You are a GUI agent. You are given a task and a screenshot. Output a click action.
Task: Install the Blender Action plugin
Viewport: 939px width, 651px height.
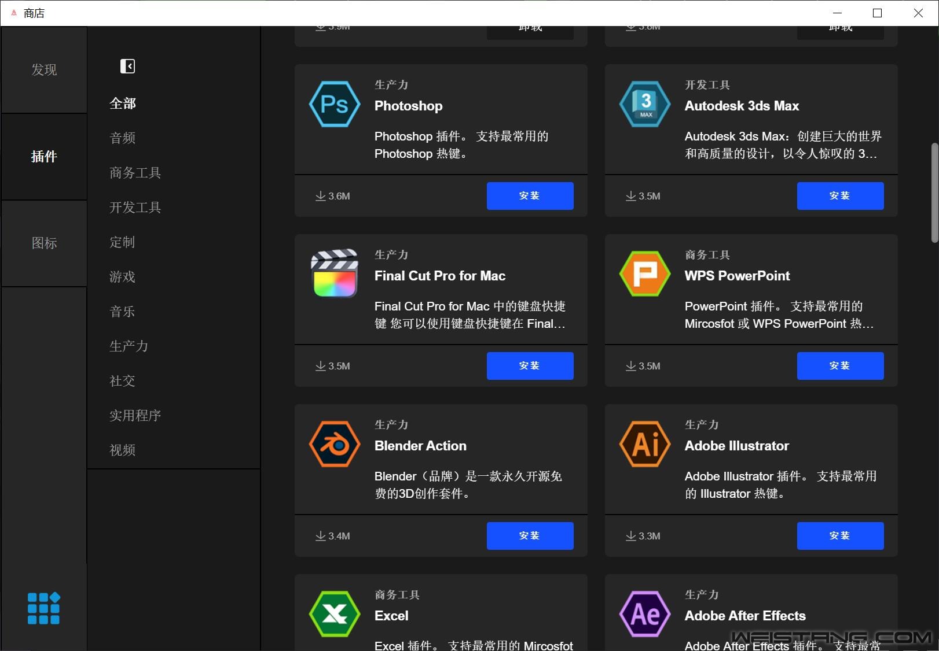coord(530,536)
